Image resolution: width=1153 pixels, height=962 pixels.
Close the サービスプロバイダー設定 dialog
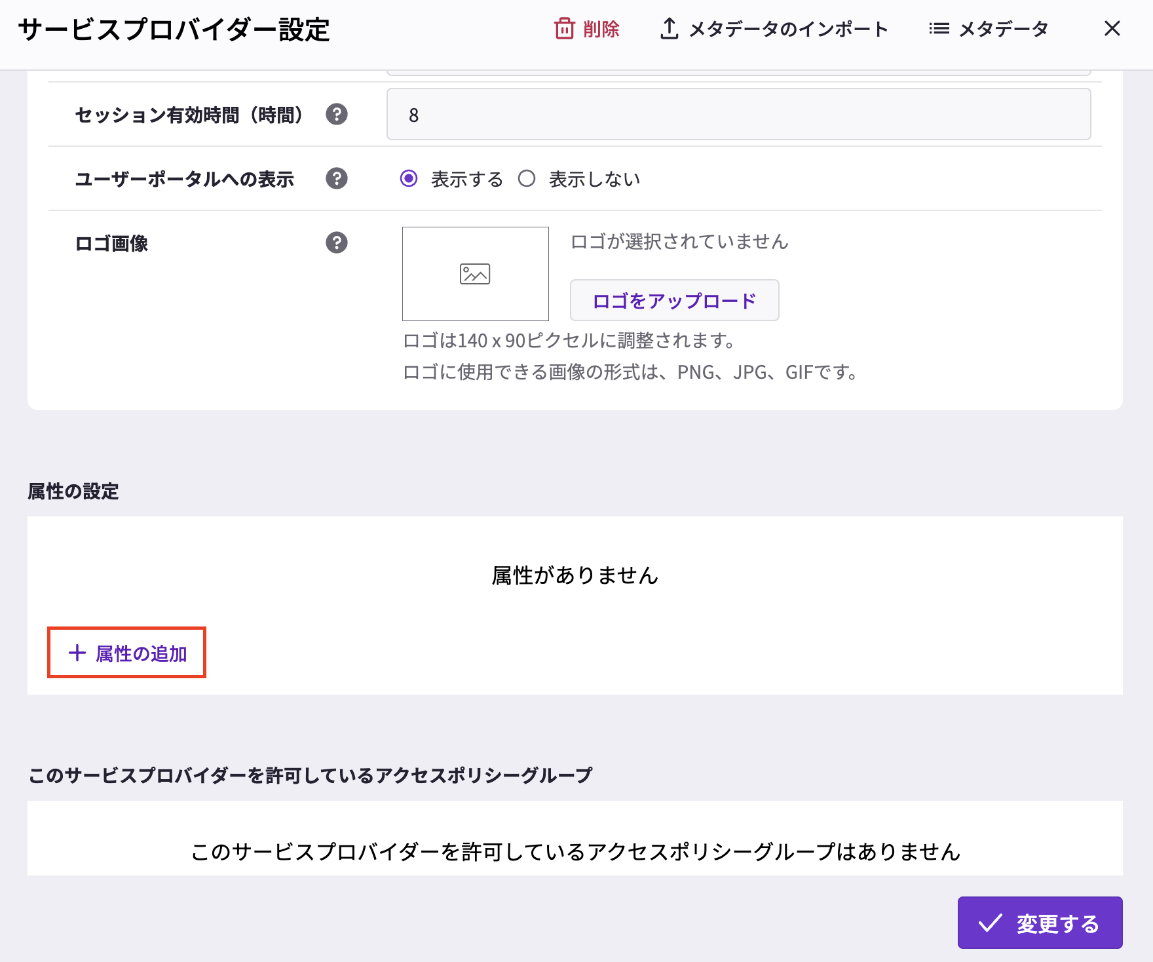(x=1112, y=28)
